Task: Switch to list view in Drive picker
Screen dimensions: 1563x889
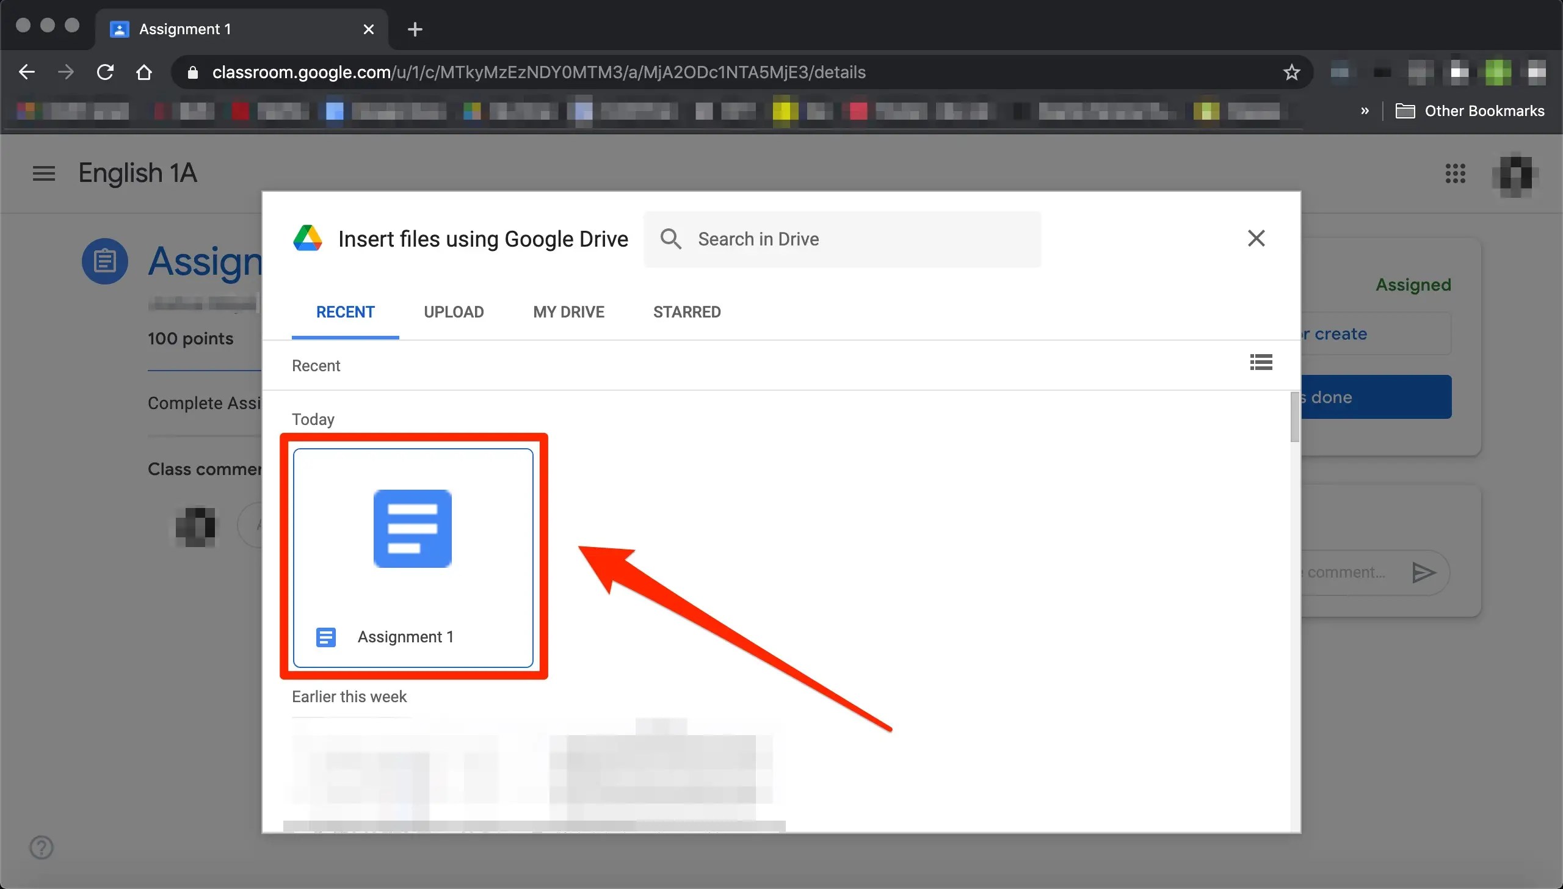Action: pos(1261,363)
